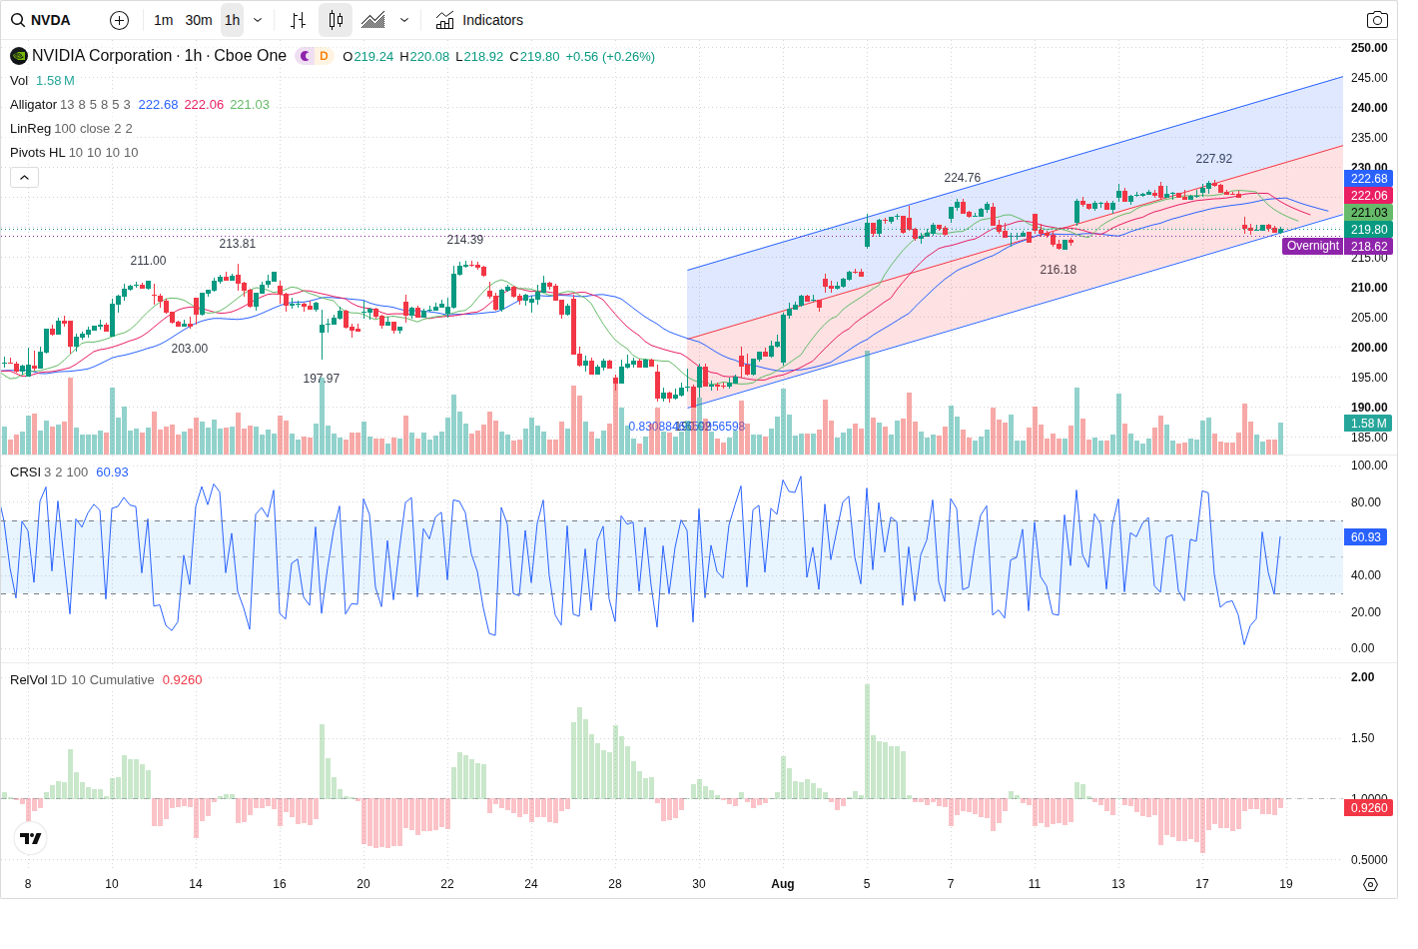The width and height of the screenshot is (1418, 949).
Task: Click the 60.93 CRSI value label
Action: click(x=1366, y=537)
